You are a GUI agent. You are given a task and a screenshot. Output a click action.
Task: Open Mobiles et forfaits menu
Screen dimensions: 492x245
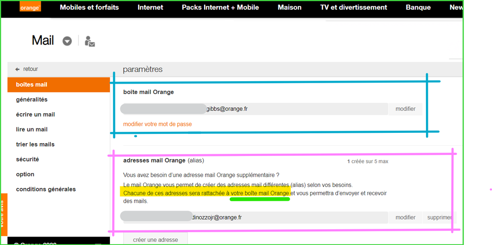tap(89, 7)
